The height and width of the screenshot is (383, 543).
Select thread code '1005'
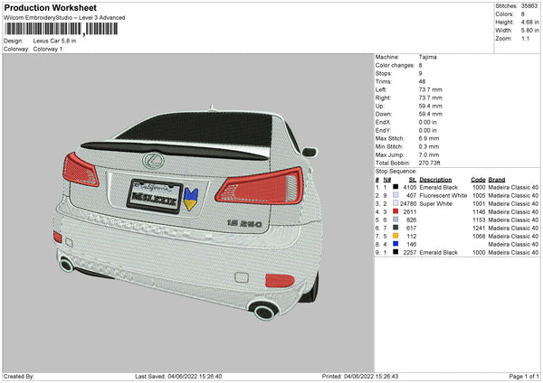(479, 195)
